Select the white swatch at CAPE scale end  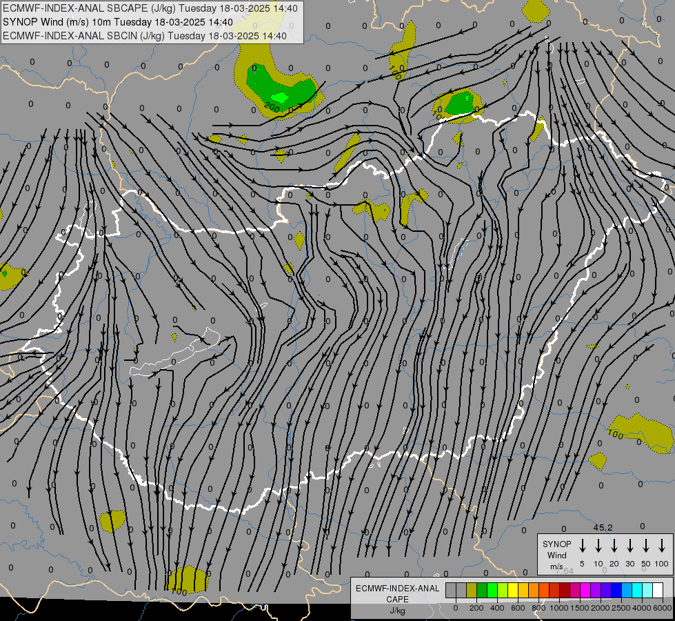click(x=657, y=590)
